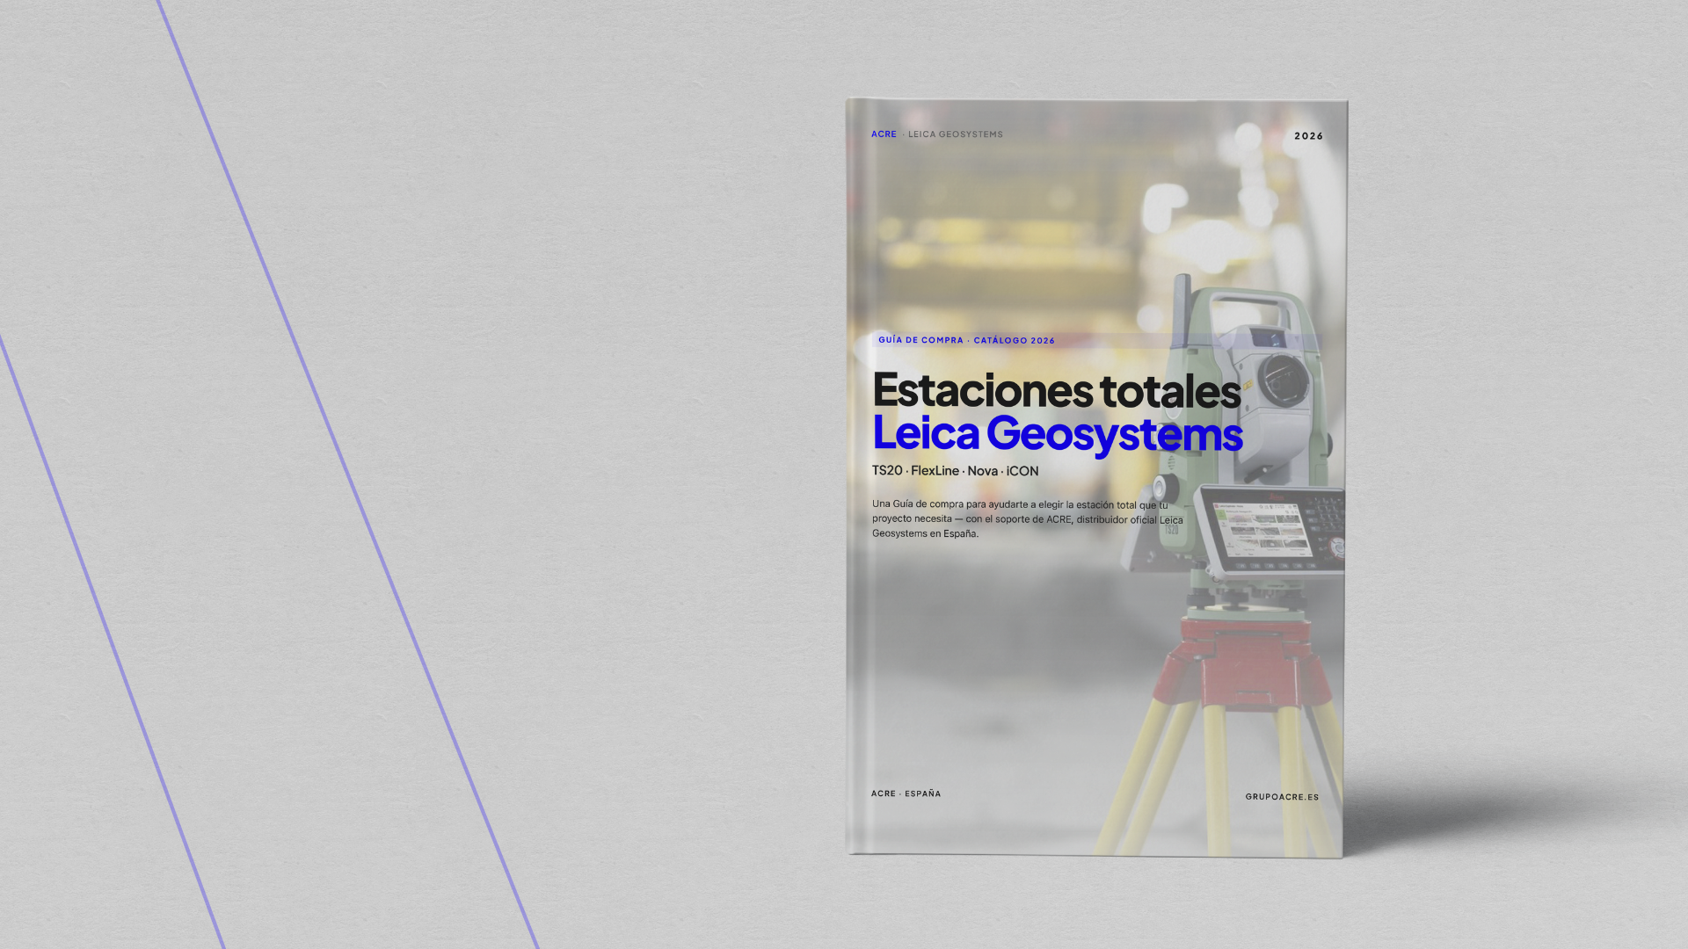The width and height of the screenshot is (1688, 949).
Task: Click 'GRUPOACRE.ES' website text on cover
Action: point(1282,797)
